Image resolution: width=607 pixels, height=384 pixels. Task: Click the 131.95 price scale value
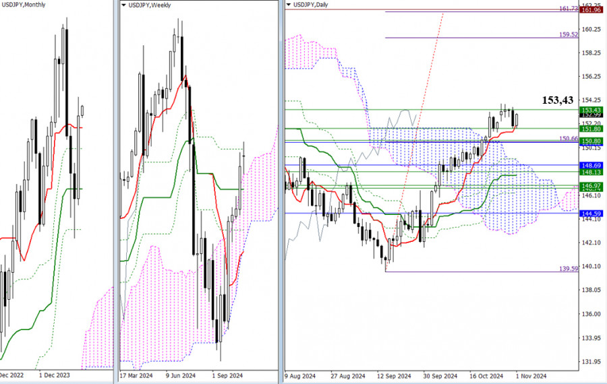pos(591,362)
